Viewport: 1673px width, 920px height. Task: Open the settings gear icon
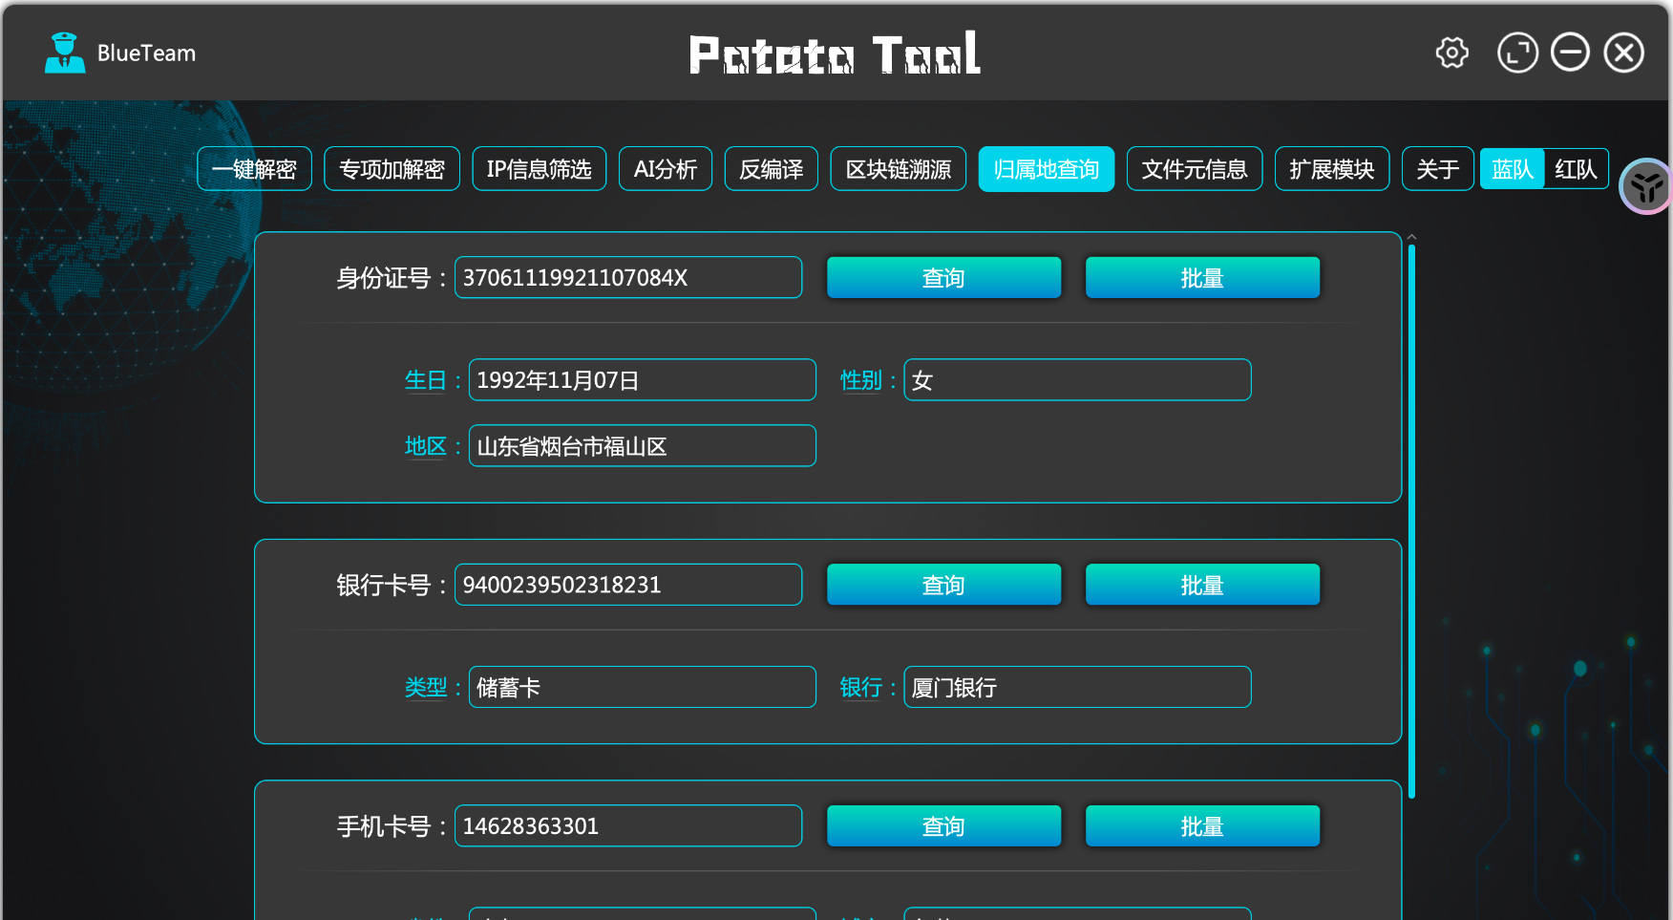point(1452,53)
